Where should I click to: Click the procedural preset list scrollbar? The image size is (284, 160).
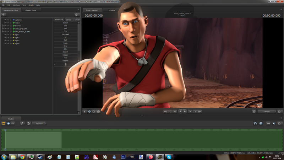78,37
